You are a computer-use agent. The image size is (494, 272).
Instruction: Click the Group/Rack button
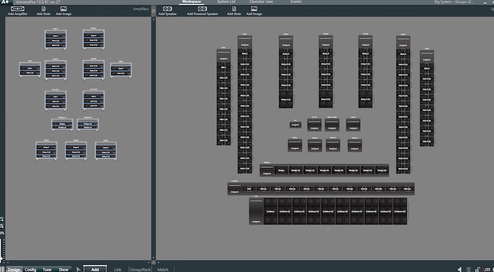point(140,269)
